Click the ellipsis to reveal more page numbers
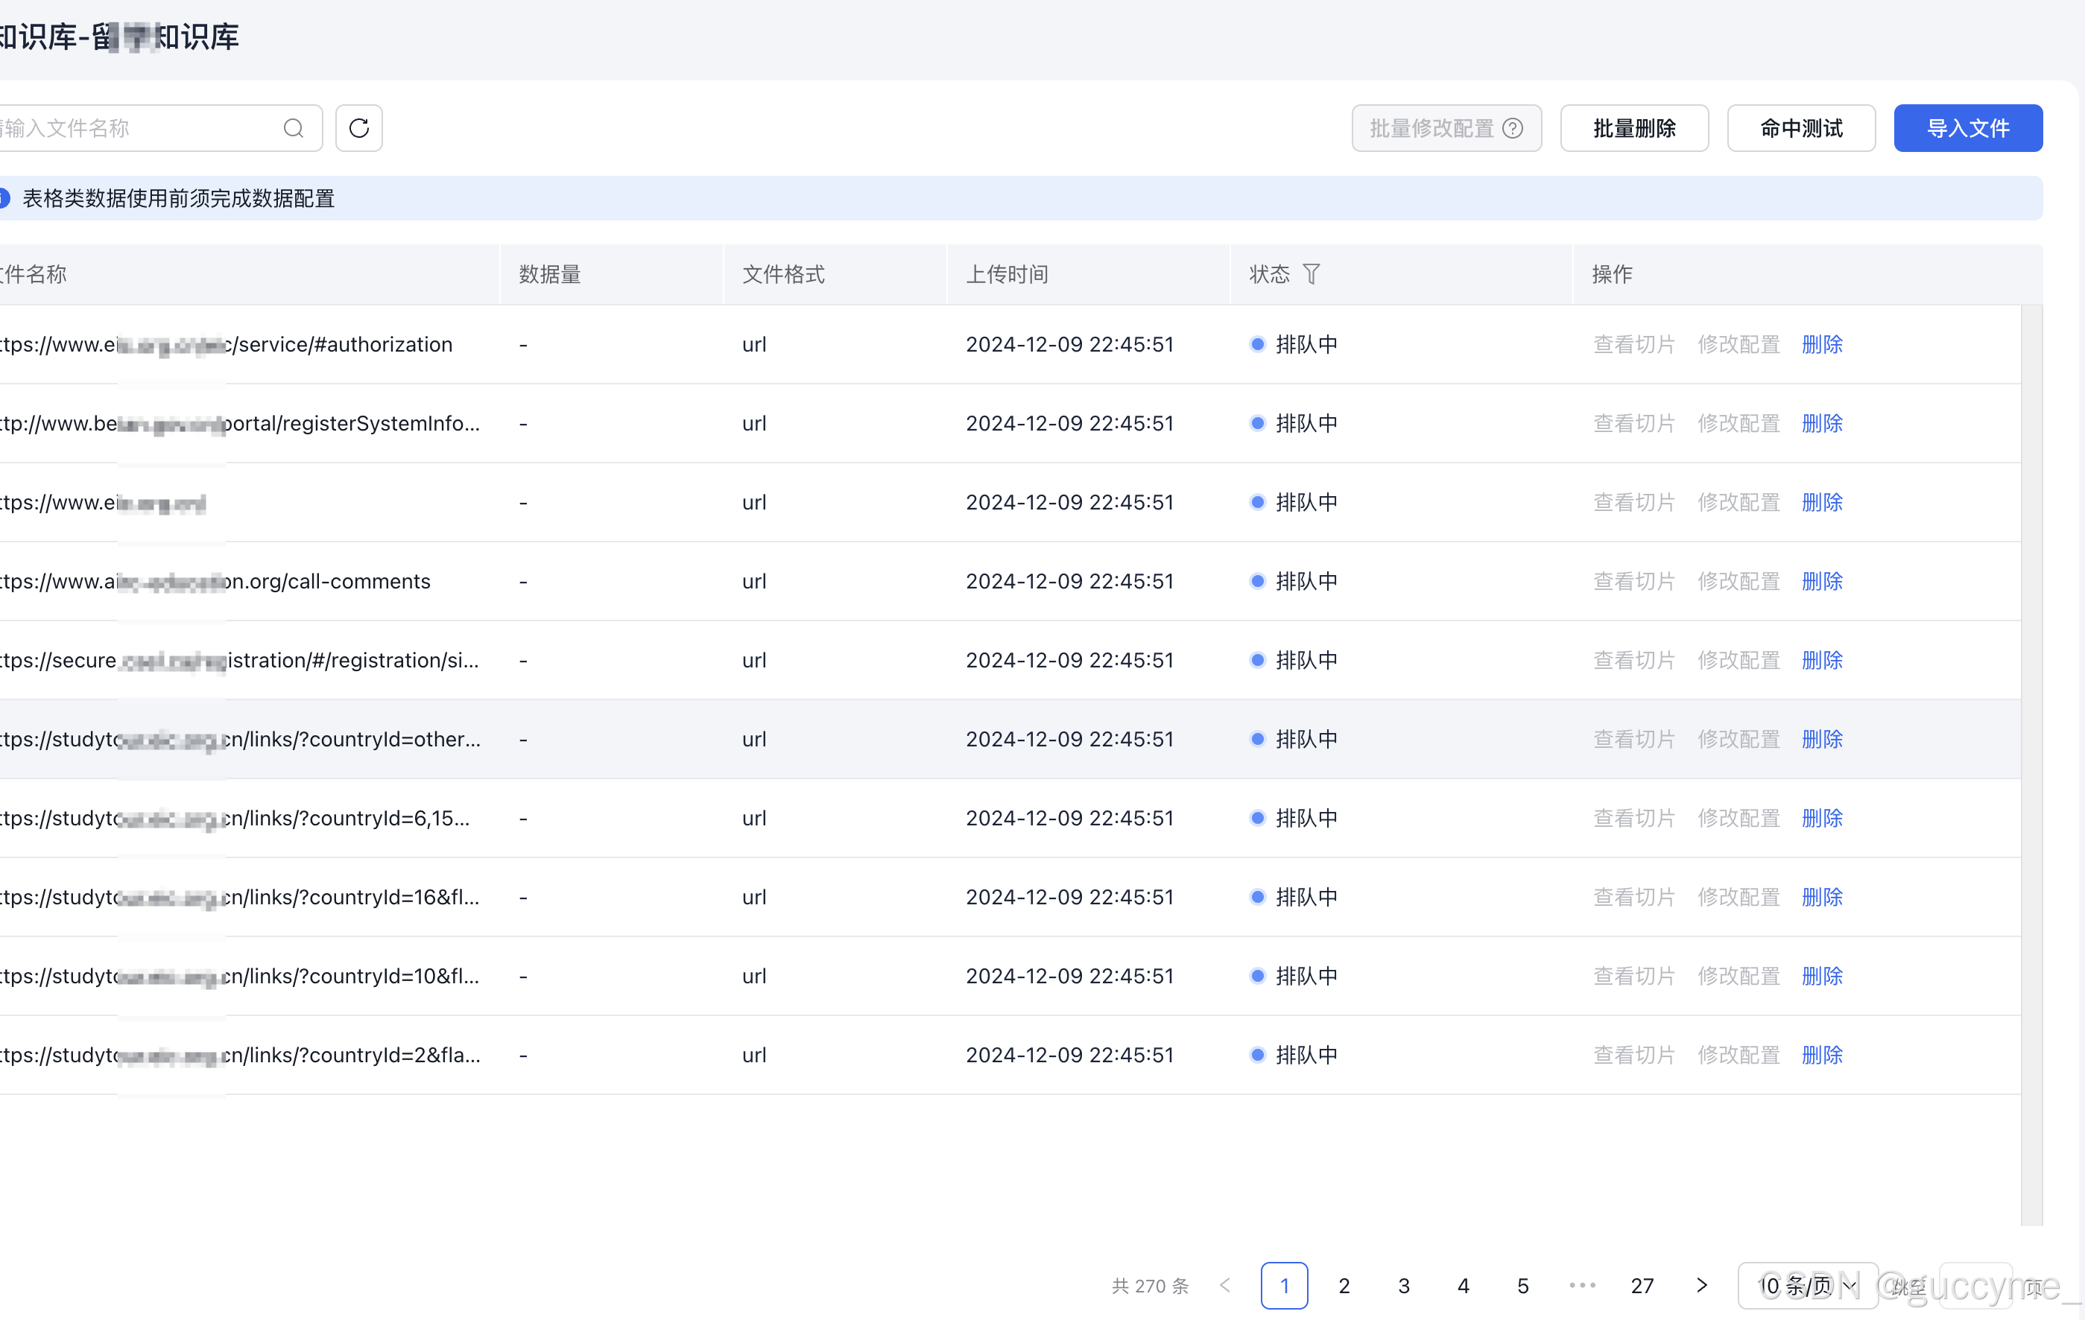 click(1582, 1286)
